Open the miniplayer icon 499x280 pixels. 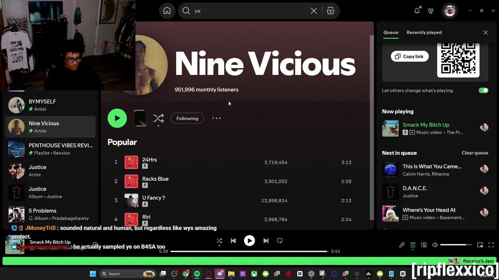pyautogui.click(x=480, y=245)
